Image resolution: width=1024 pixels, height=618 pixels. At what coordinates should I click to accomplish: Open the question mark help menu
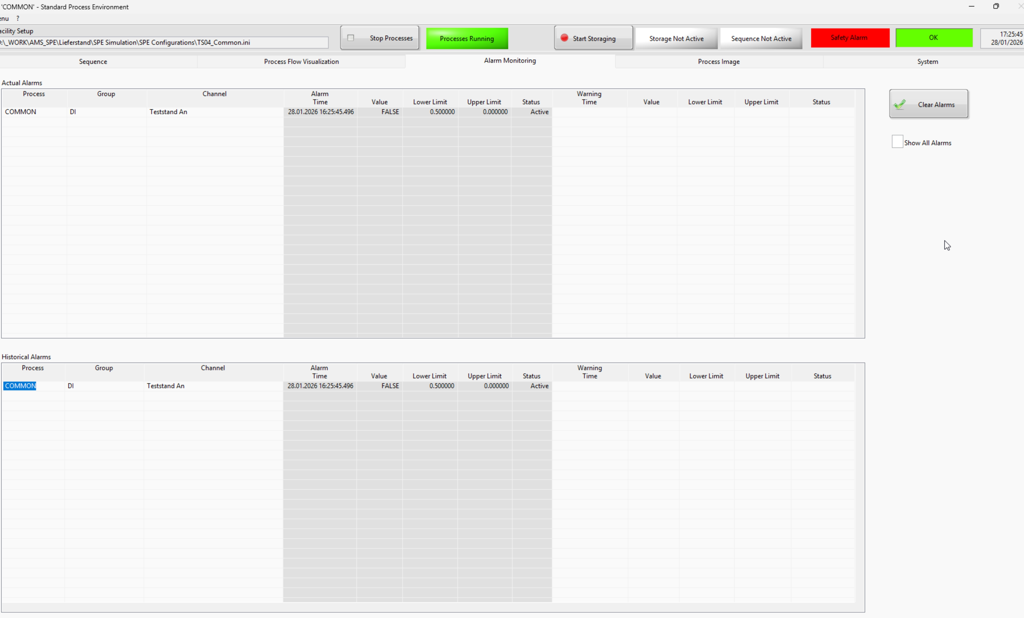17,19
